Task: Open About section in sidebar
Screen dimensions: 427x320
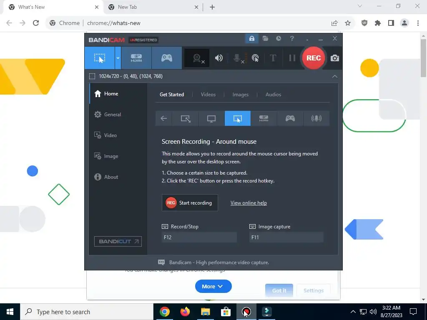Action: (118, 177)
